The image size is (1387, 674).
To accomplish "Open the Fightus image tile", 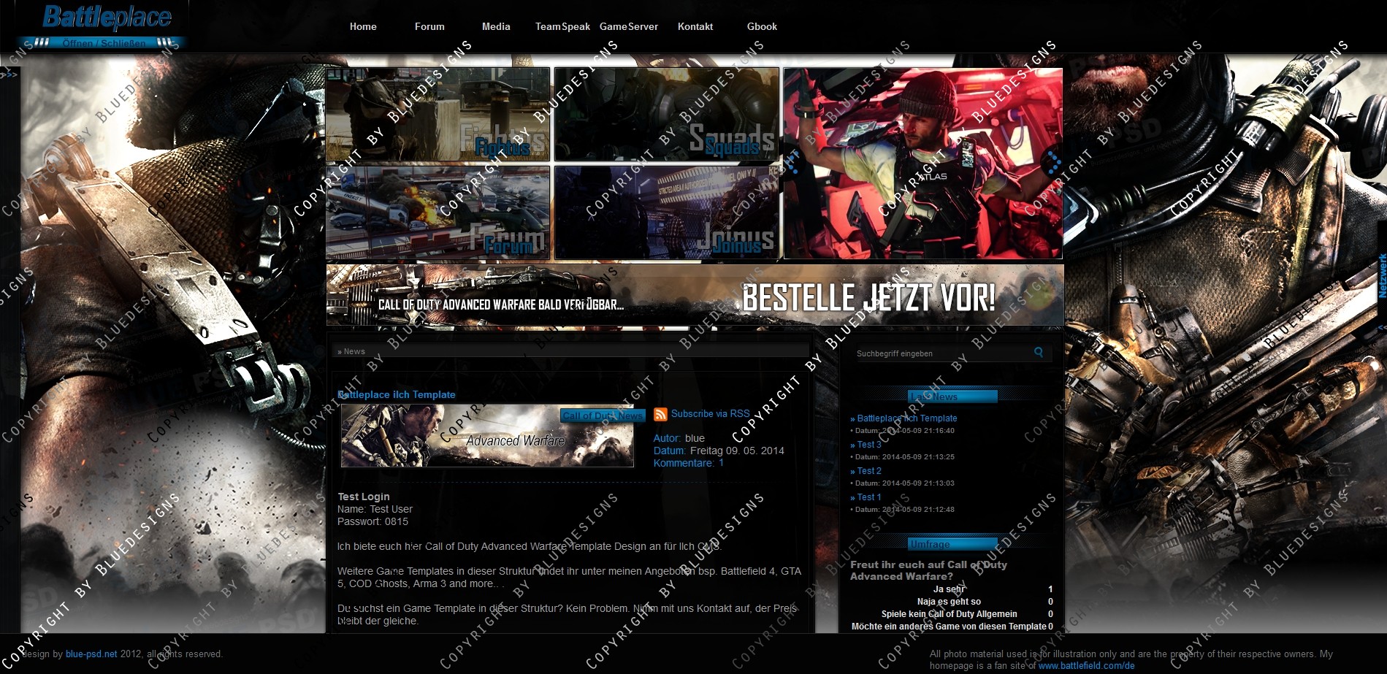I will 438,115.
